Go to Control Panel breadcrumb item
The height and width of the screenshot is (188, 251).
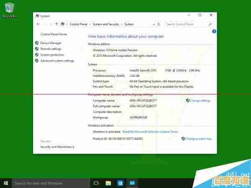[x=78, y=24]
